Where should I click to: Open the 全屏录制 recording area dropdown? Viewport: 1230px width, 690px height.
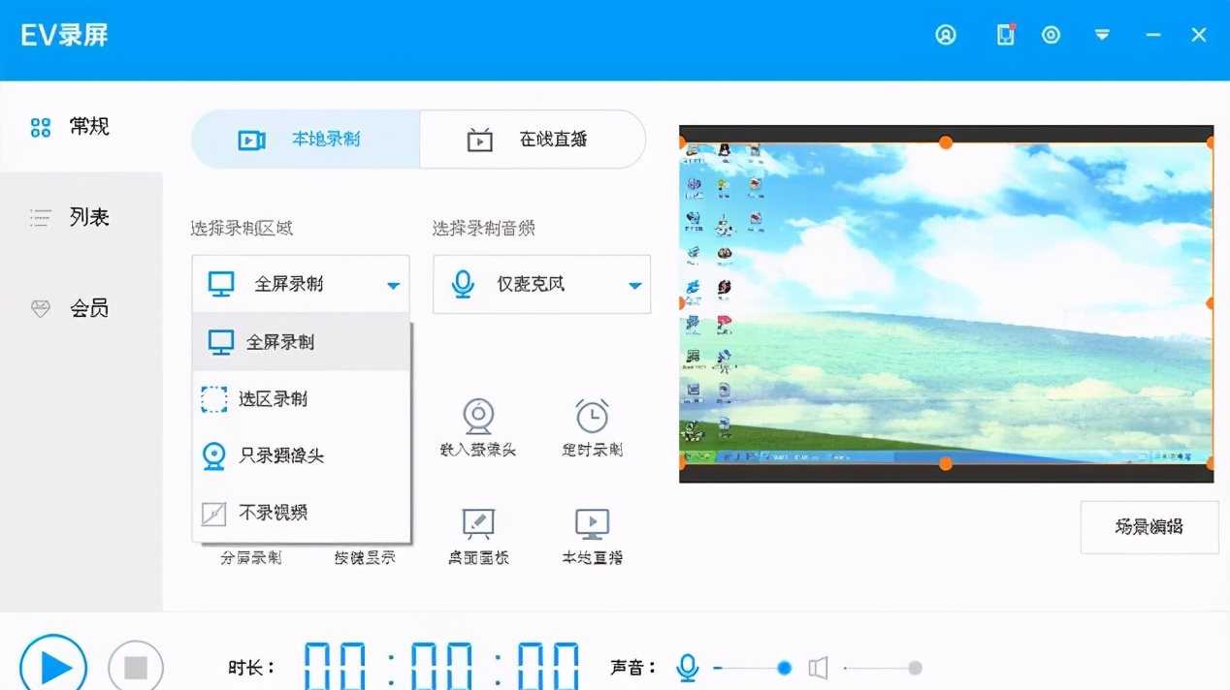301,284
